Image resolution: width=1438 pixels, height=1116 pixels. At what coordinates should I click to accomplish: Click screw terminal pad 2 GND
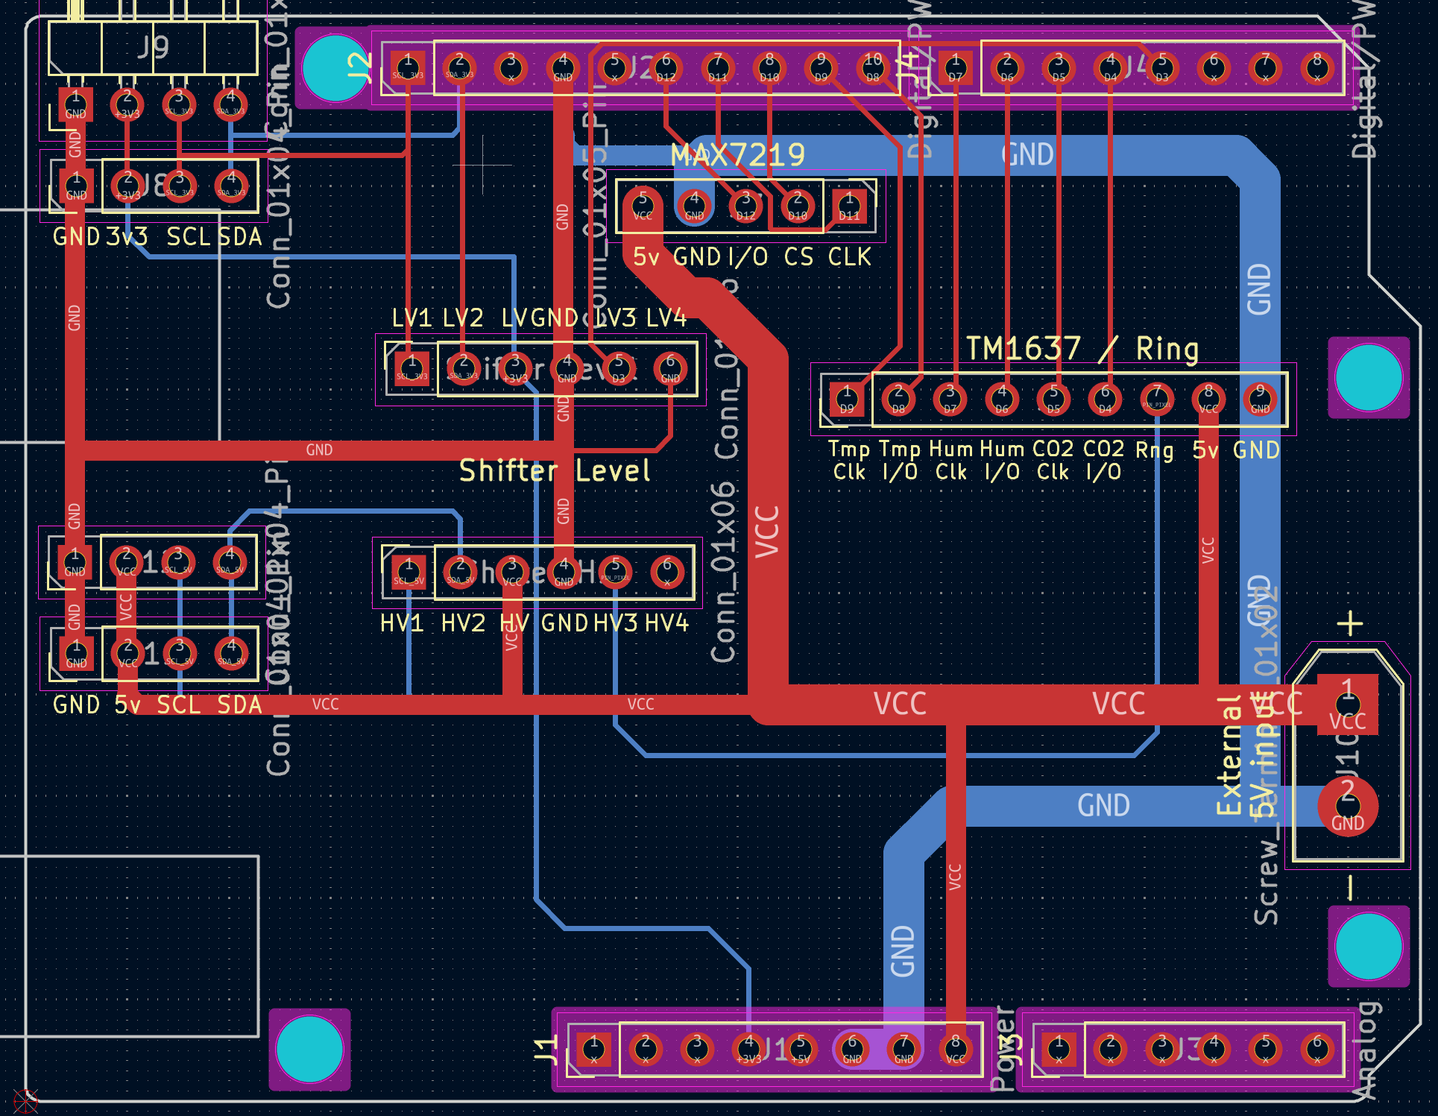click(x=1347, y=807)
